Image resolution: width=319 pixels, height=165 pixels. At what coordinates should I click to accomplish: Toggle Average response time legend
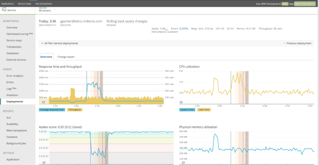(x=52, y=109)
